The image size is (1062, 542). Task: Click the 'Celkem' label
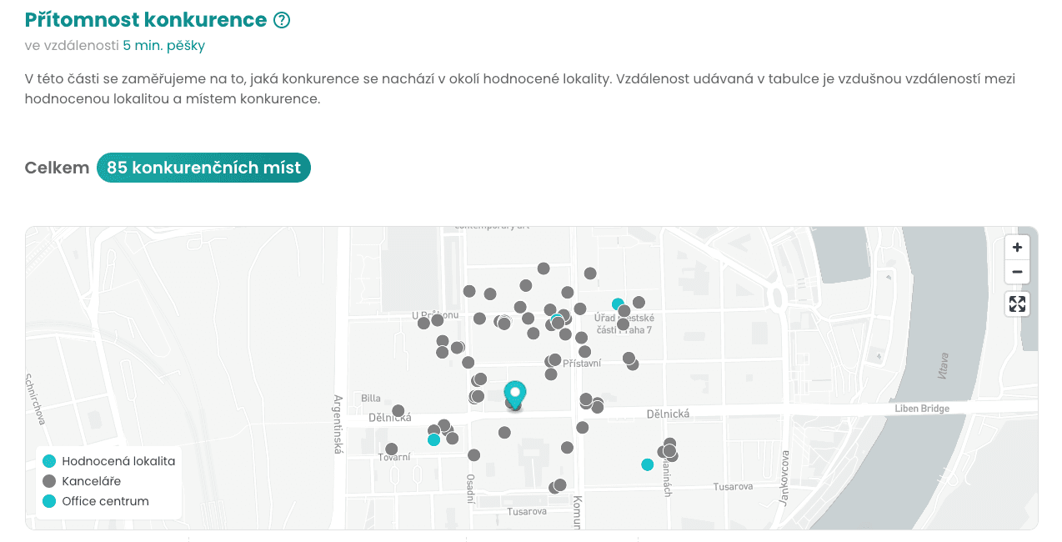[x=57, y=168]
